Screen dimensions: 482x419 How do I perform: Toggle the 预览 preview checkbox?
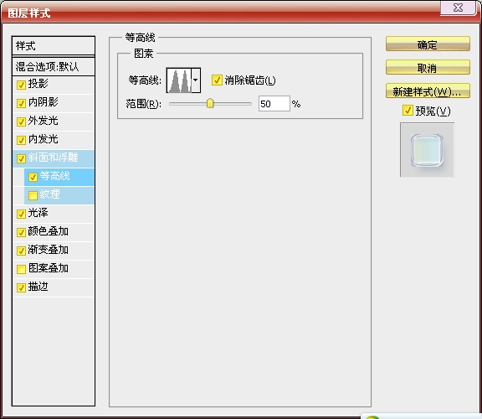(x=408, y=111)
